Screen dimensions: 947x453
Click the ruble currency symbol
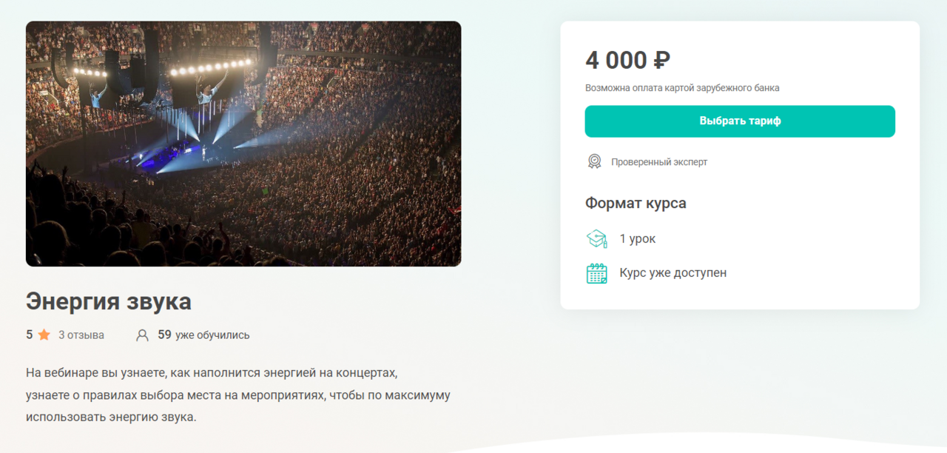pos(661,60)
